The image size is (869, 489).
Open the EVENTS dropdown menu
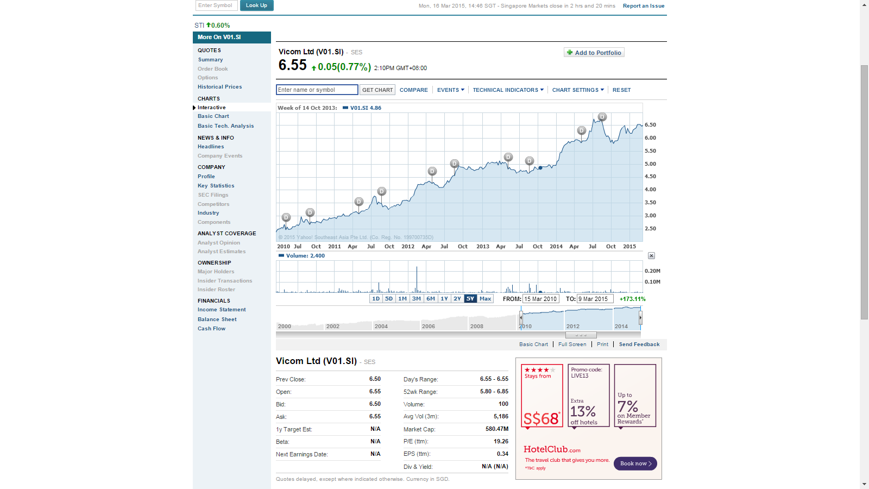click(451, 90)
